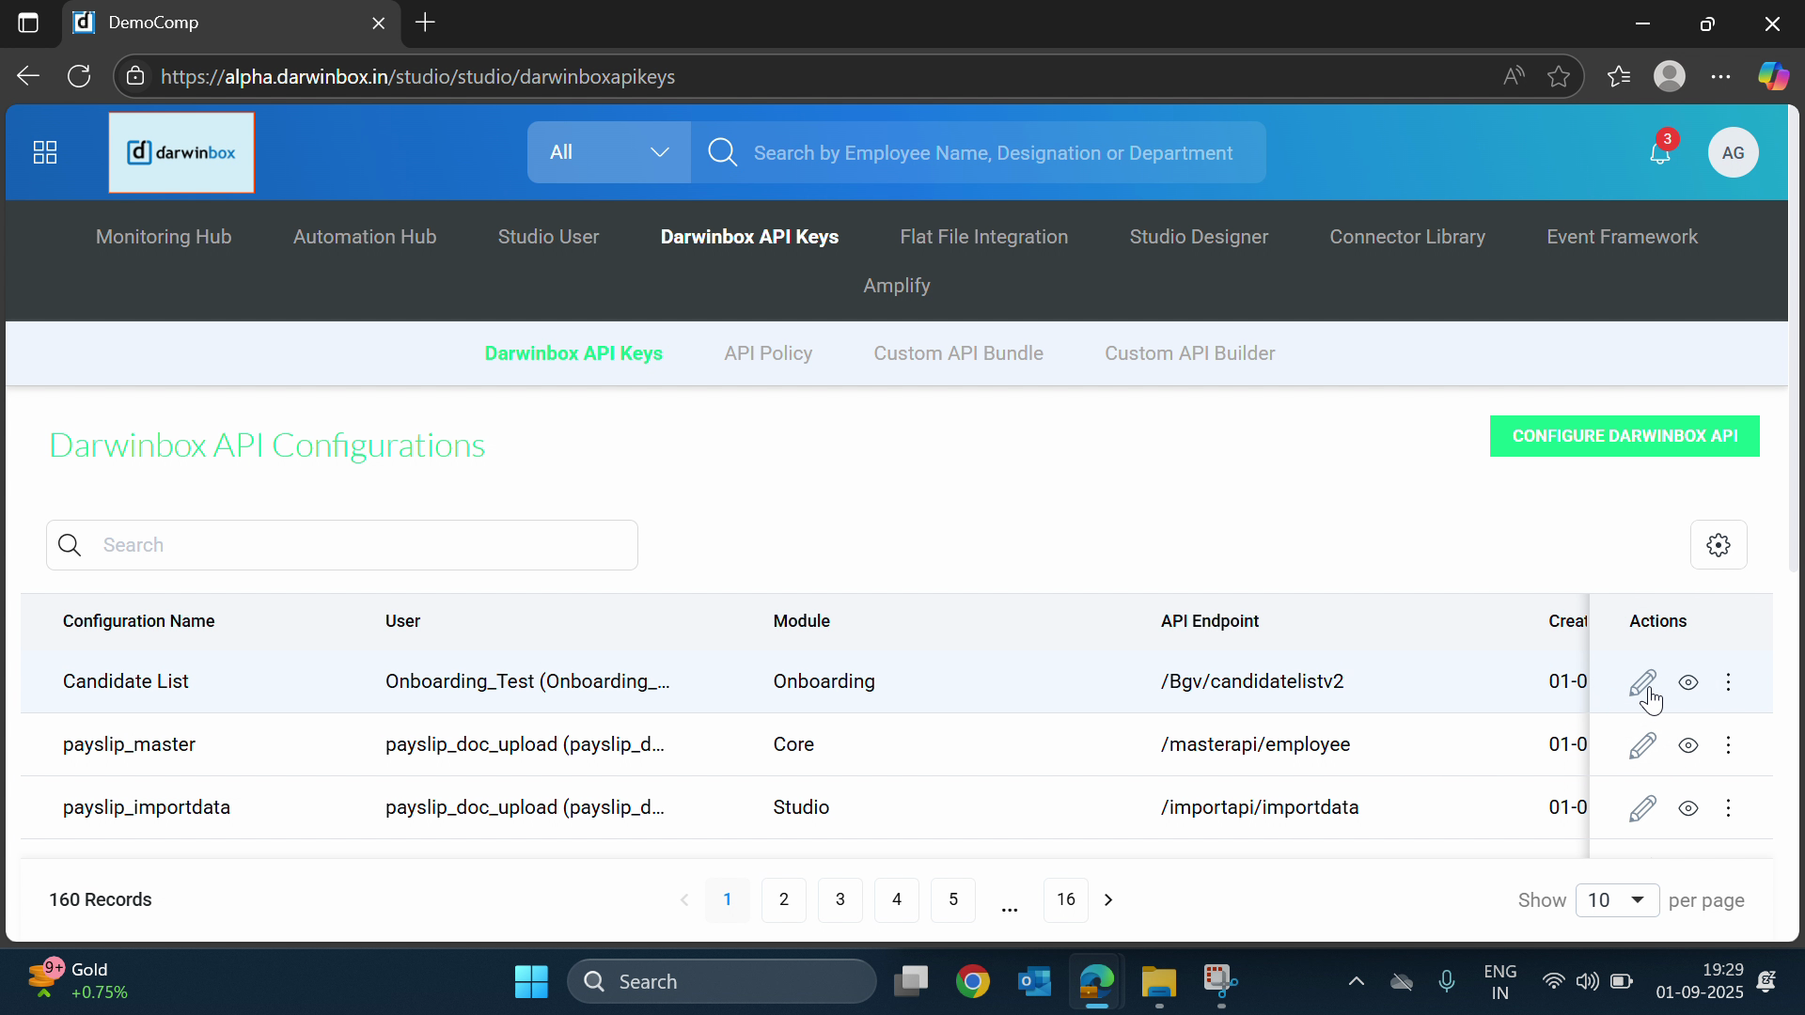
Task: Expand the All search filter dropdown
Action: (x=608, y=152)
